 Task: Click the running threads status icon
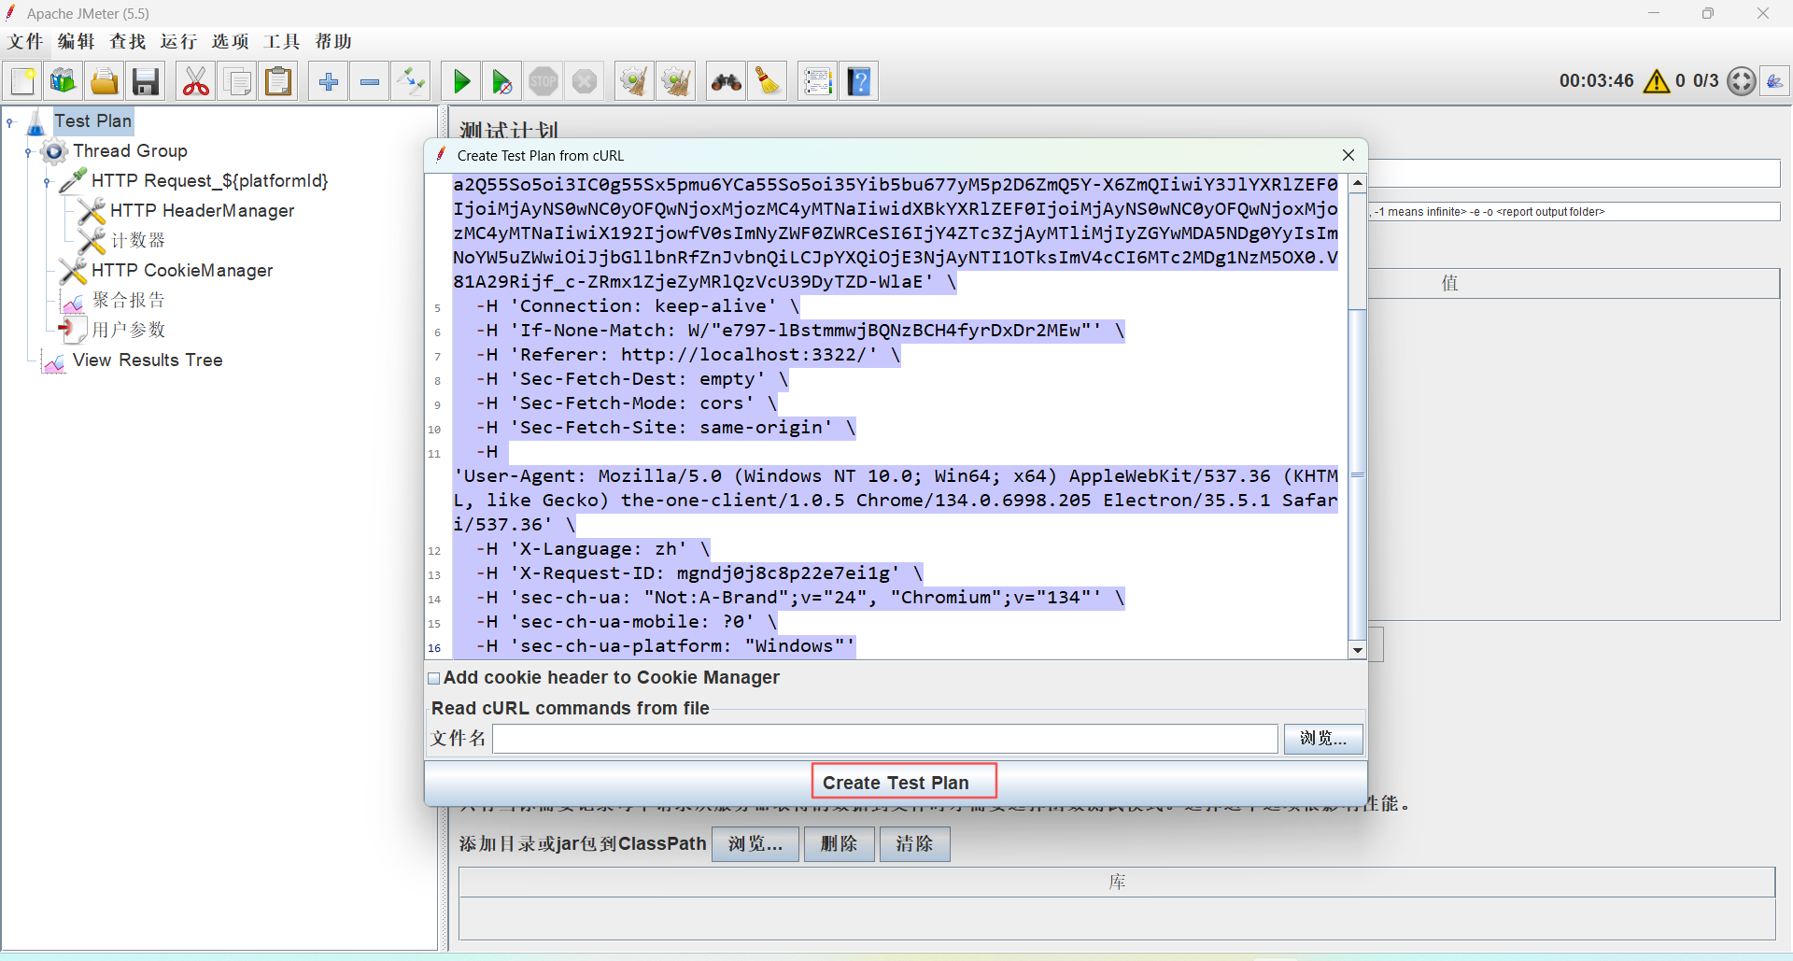click(x=1742, y=81)
